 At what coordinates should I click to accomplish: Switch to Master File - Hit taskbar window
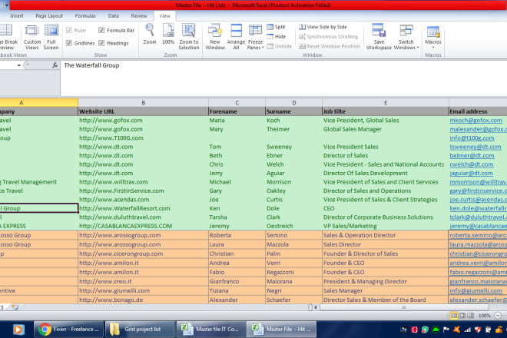[x=282, y=330]
